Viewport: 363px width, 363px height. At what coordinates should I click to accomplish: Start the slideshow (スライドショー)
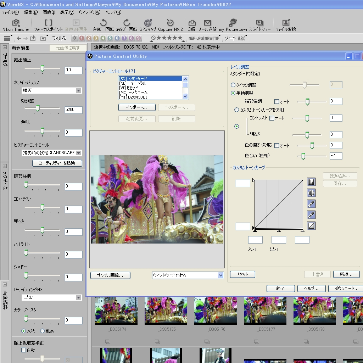pos(259,23)
